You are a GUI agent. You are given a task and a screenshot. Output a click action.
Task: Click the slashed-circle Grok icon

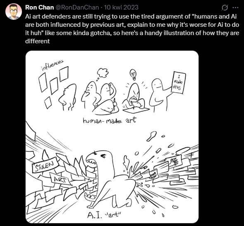(x=225, y=7)
